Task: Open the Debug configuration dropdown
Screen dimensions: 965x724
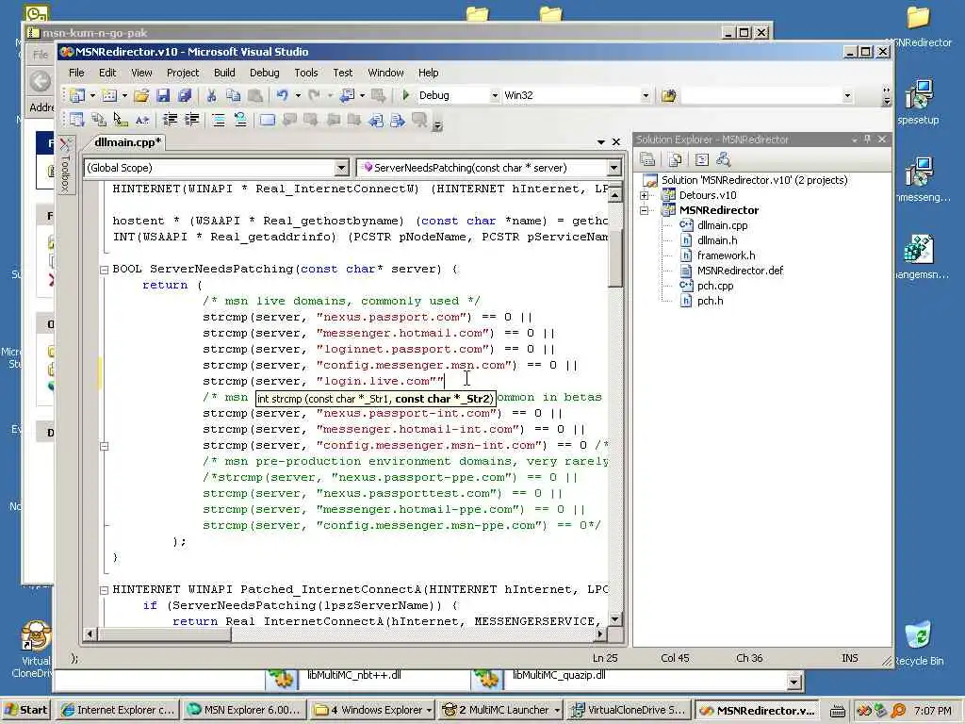Action: (x=494, y=95)
